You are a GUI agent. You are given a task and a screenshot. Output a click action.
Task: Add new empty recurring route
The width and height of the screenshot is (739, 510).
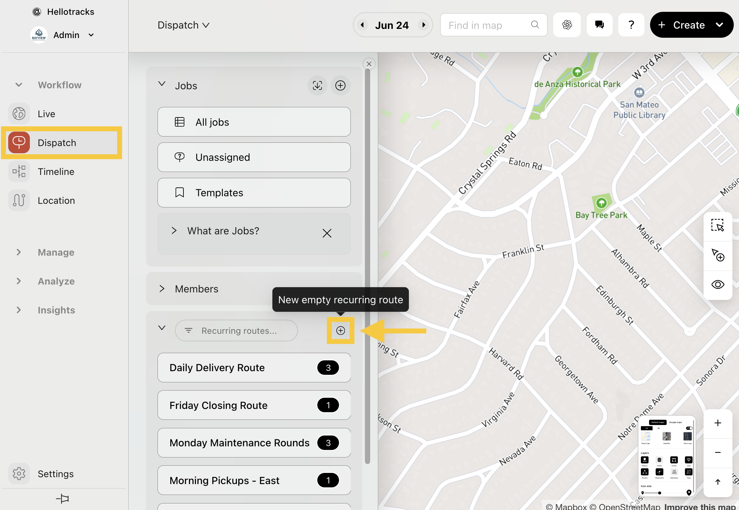(341, 330)
